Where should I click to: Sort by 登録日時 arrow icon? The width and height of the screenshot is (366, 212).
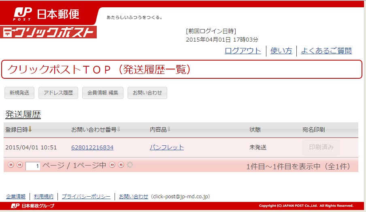point(30,129)
